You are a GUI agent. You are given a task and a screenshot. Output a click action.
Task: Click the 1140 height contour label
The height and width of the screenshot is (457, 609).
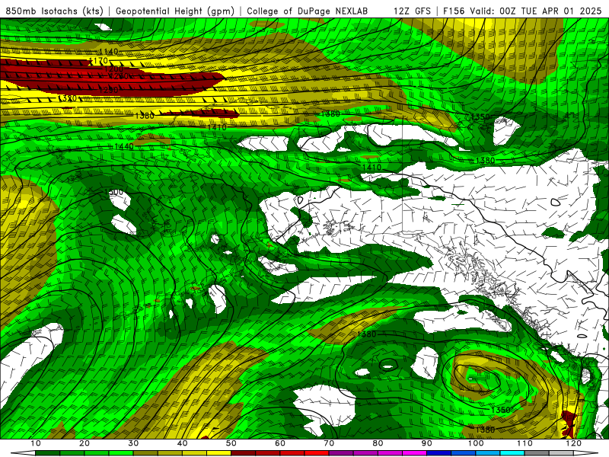[x=109, y=52]
